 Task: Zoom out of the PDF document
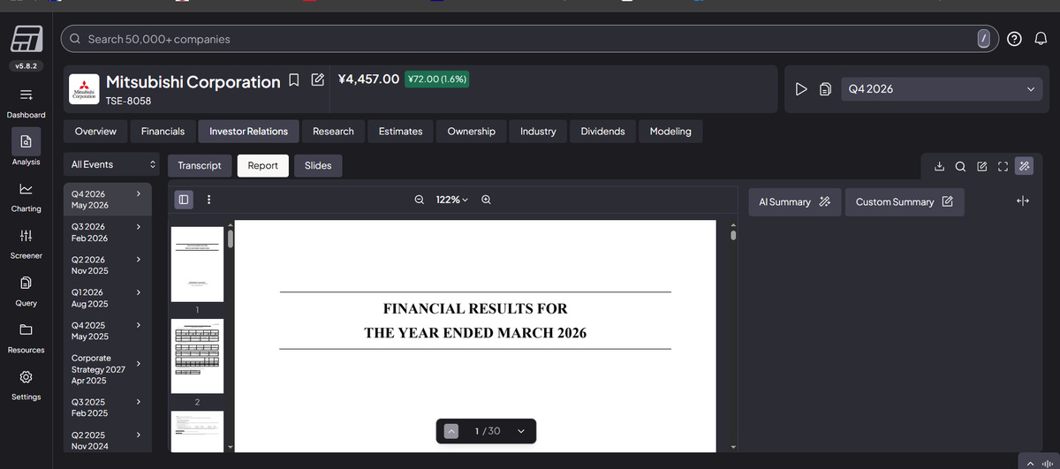pyautogui.click(x=419, y=200)
